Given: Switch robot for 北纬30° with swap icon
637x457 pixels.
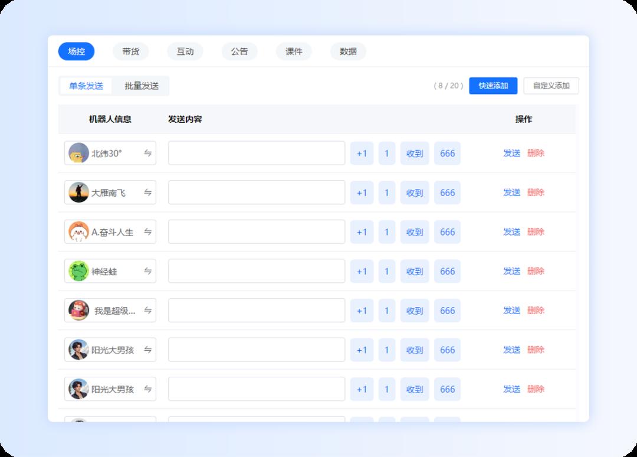Looking at the screenshot, I should click(x=148, y=154).
